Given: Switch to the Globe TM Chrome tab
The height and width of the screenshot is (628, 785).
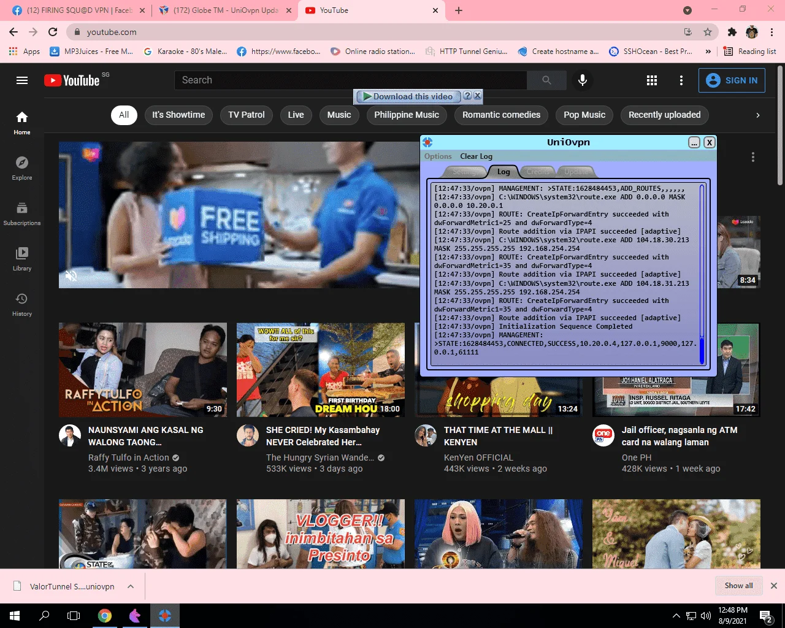Looking at the screenshot, I should (x=225, y=10).
